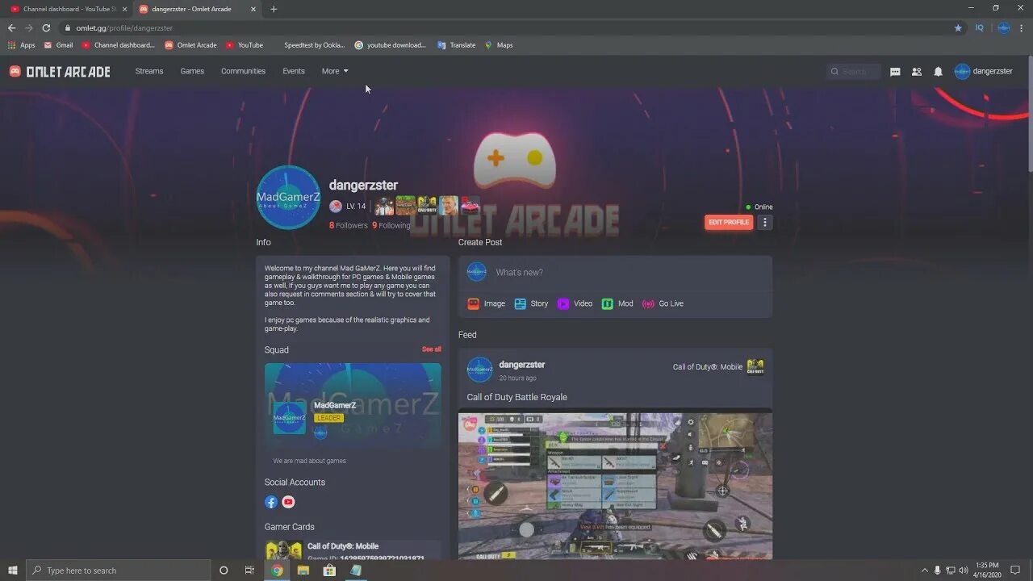Viewport: 1033px width, 581px height.
Task: Open the profile more-options three-dot button
Action: (765, 222)
